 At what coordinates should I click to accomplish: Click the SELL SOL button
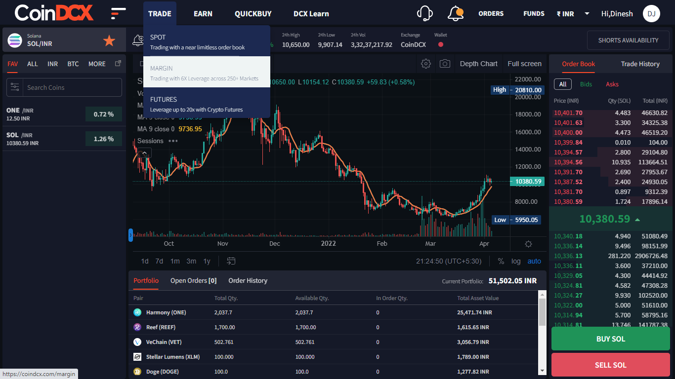tap(611, 365)
